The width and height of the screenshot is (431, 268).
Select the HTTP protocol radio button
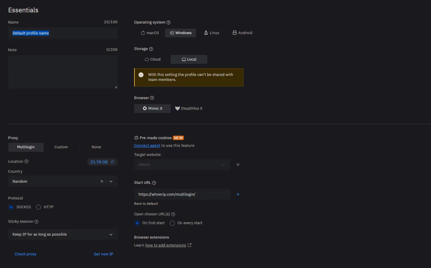[x=38, y=207]
